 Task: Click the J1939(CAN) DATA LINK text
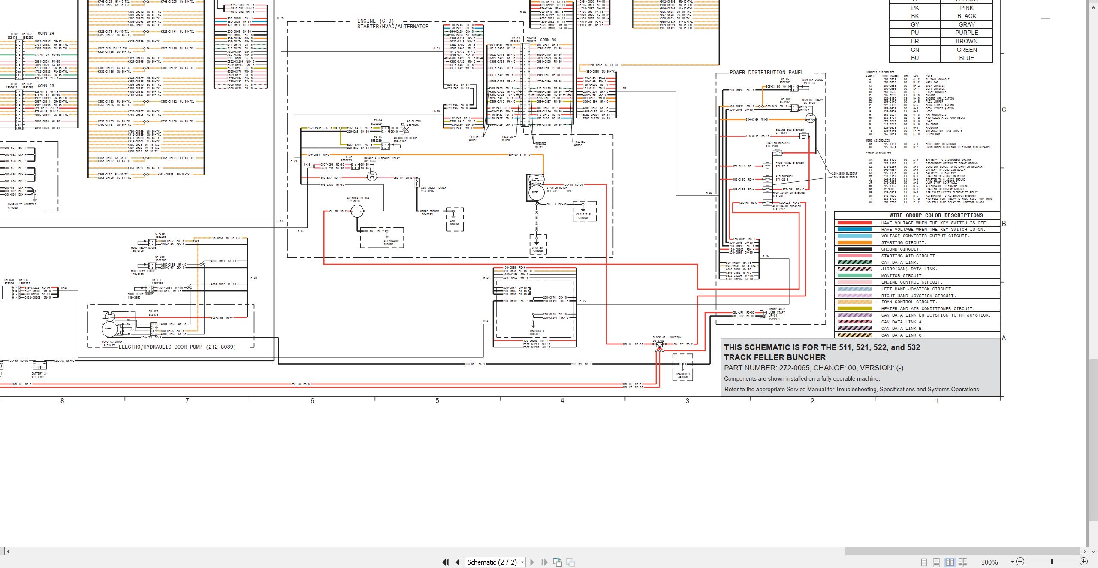click(x=909, y=269)
